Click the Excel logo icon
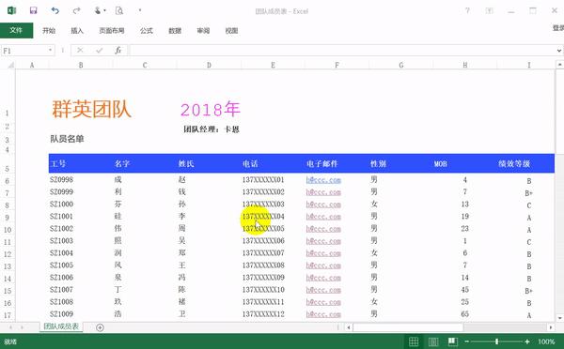The image size is (564, 349). [x=12, y=10]
